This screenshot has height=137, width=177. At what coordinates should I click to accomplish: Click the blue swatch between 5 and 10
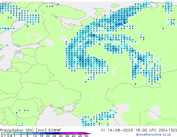[x=30, y=133]
